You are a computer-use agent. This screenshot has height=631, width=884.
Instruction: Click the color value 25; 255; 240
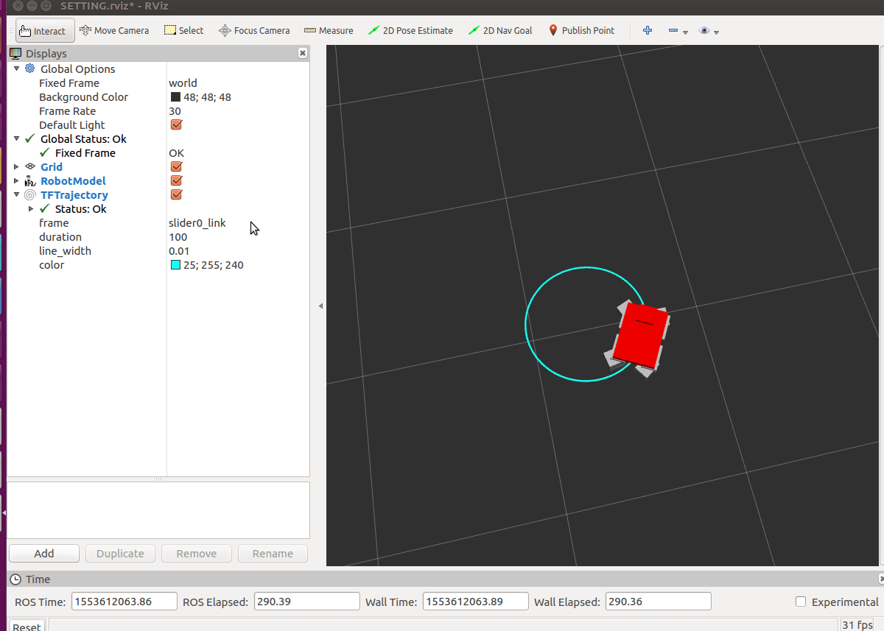point(214,265)
